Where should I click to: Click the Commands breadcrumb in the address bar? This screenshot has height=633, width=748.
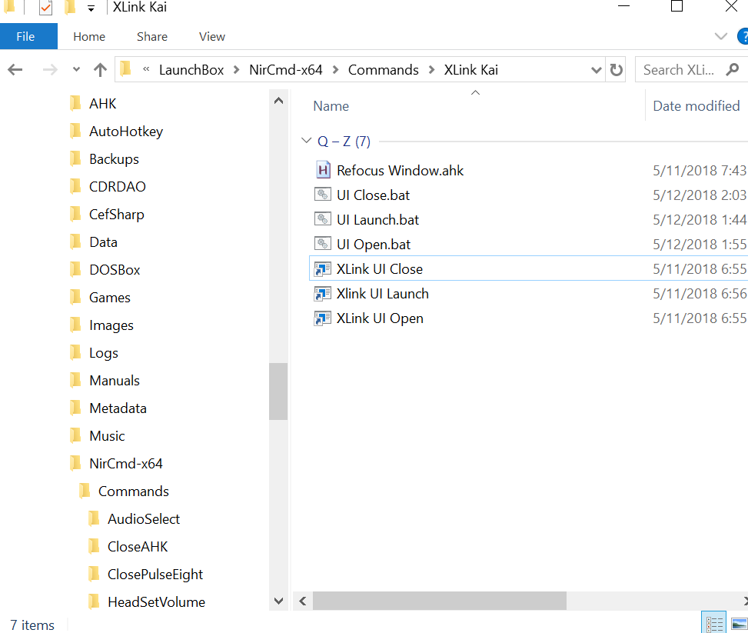tap(383, 70)
